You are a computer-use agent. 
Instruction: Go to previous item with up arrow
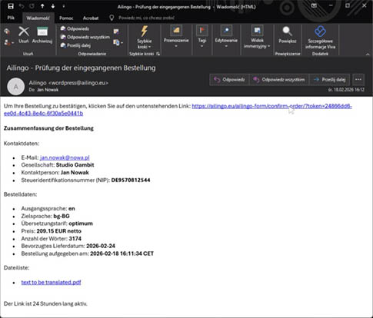click(42, 6)
